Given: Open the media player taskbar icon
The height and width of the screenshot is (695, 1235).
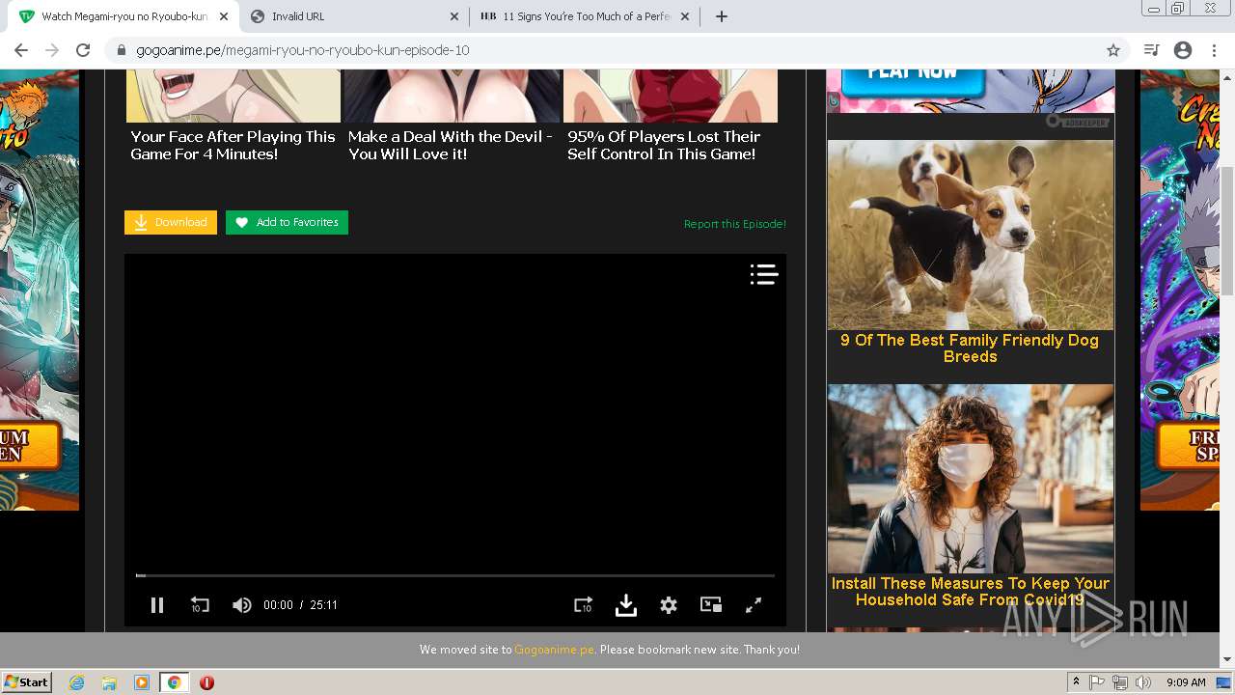Looking at the screenshot, I should [142, 682].
